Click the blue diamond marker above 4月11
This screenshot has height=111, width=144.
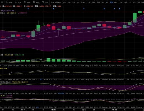coord(53,9)
